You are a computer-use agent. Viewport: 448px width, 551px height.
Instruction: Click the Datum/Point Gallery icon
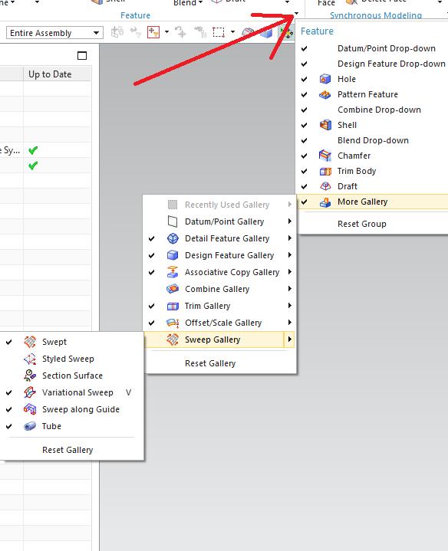pyautogui.click(x=173, y=221)
